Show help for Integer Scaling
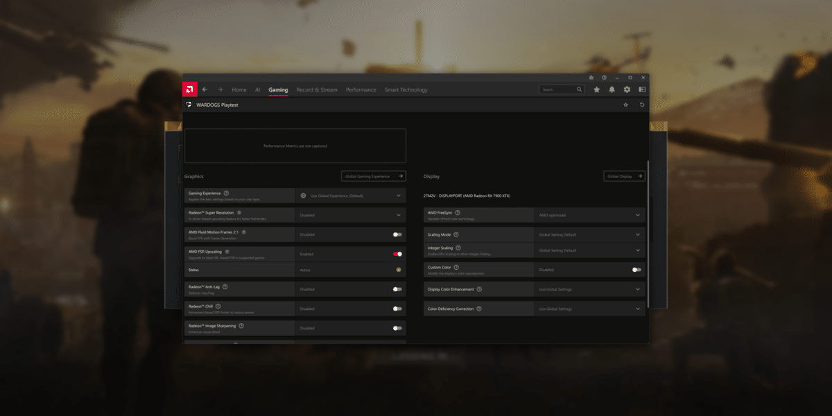Viewport: 832px width, 416px height. tap(459, 247)
